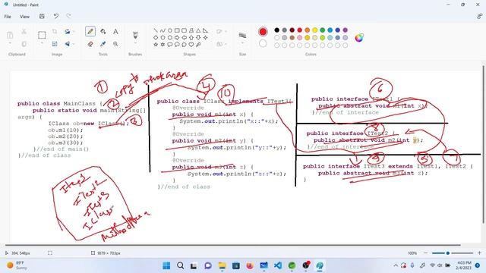
Task: Open the taskbar clock and date
Action: tap(464, 265)
